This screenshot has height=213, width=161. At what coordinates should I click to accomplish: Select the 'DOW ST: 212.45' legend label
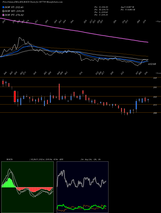(14, 7)
